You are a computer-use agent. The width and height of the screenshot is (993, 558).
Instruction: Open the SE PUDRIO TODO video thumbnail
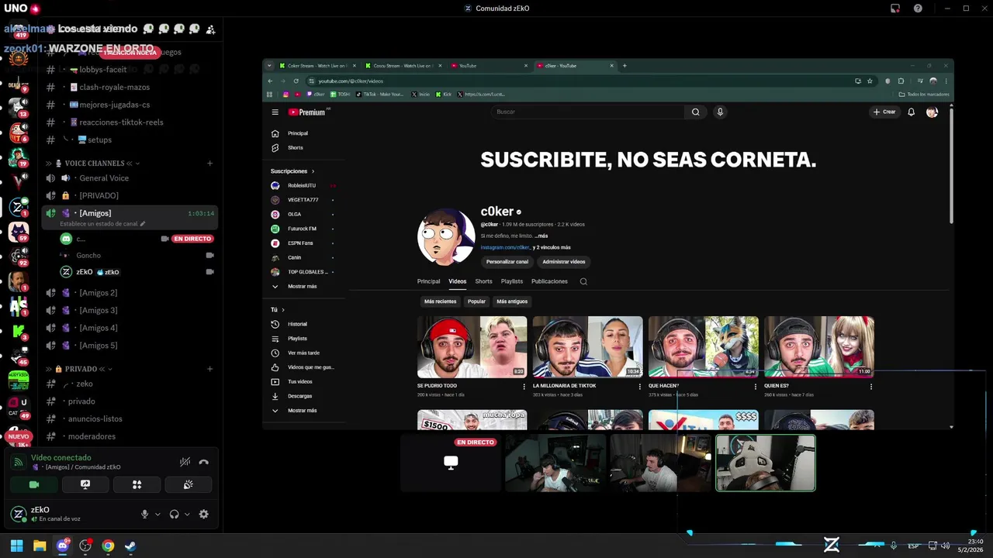pyautogui.click(x=472, y=346)
